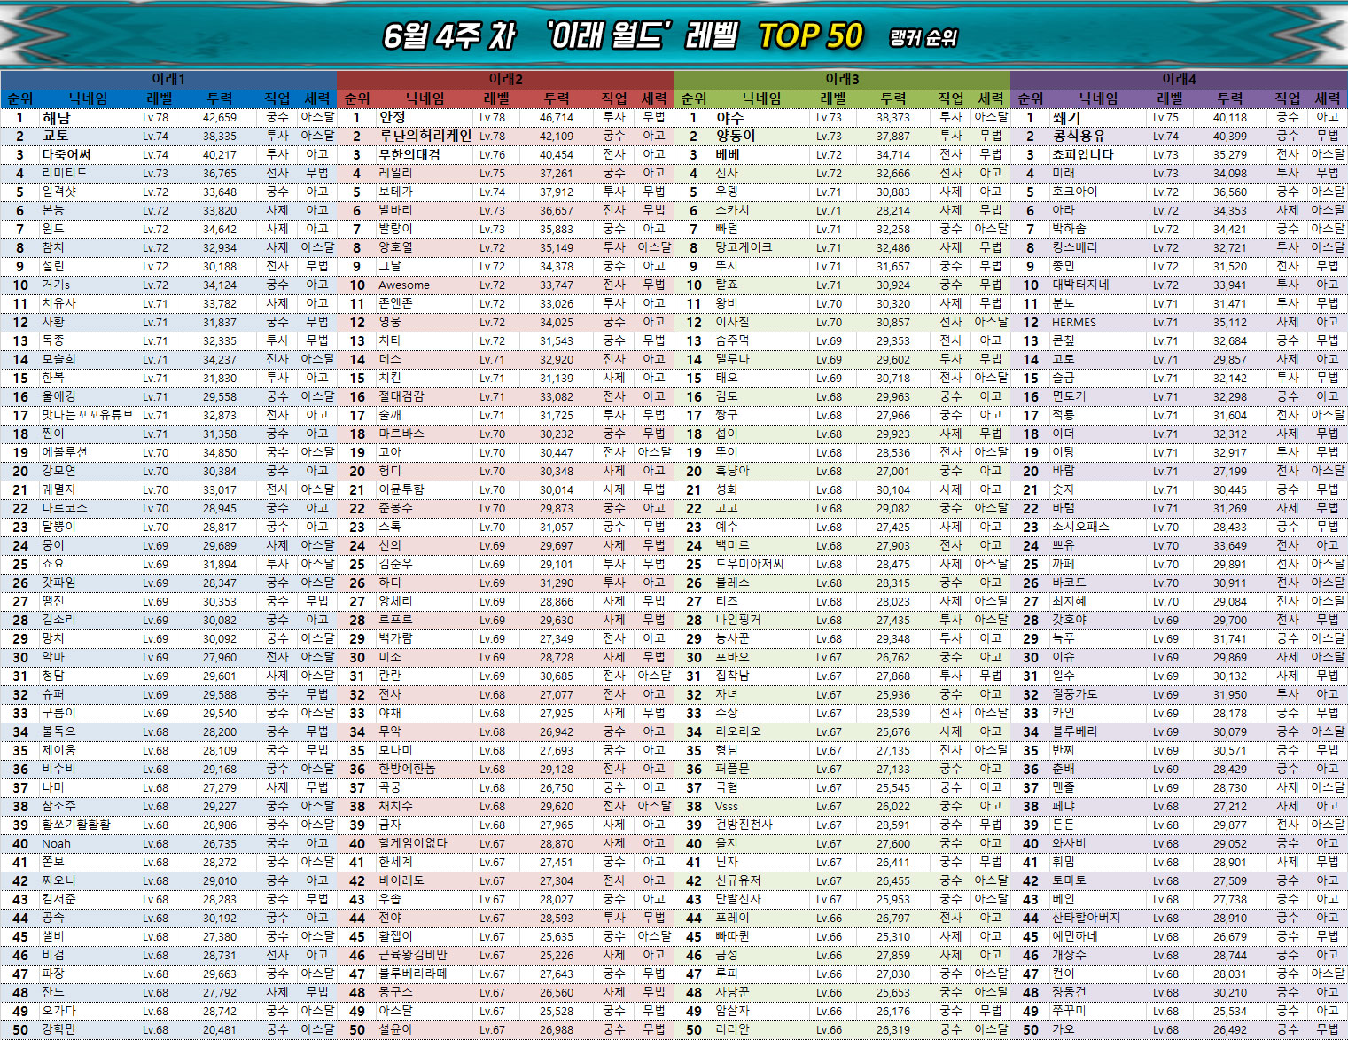Screen dimensions: 1348x1040
Task: Select player HERMES in 이레4 rankings
Action: click(x=1073, y=323)
